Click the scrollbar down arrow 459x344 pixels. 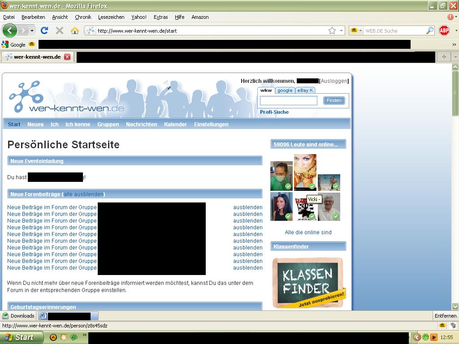455,306
